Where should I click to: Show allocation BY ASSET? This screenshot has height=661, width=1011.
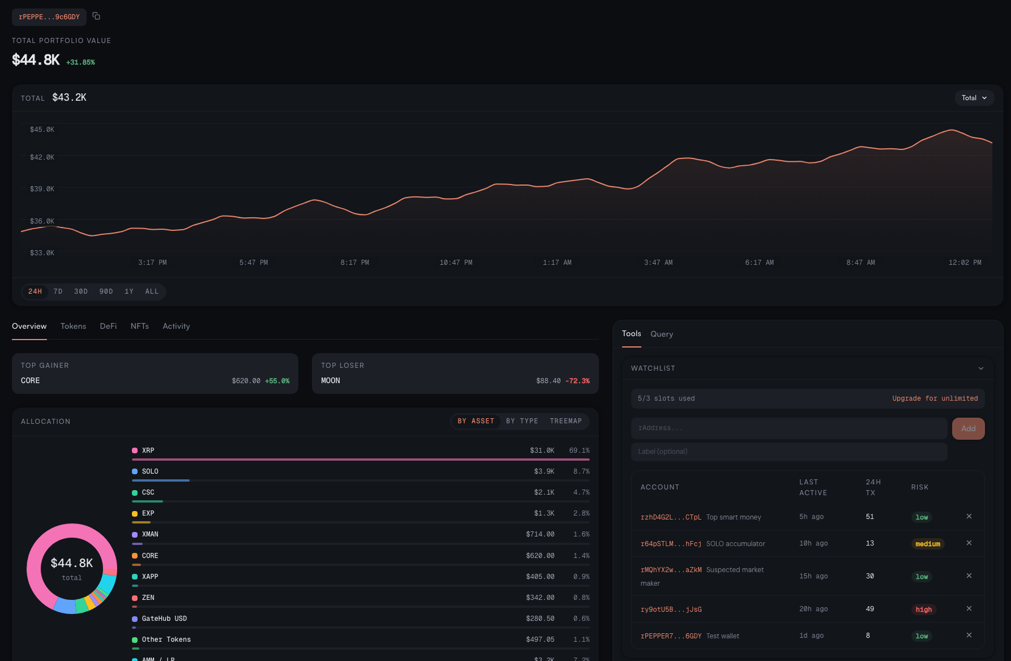tap(476, 421)
